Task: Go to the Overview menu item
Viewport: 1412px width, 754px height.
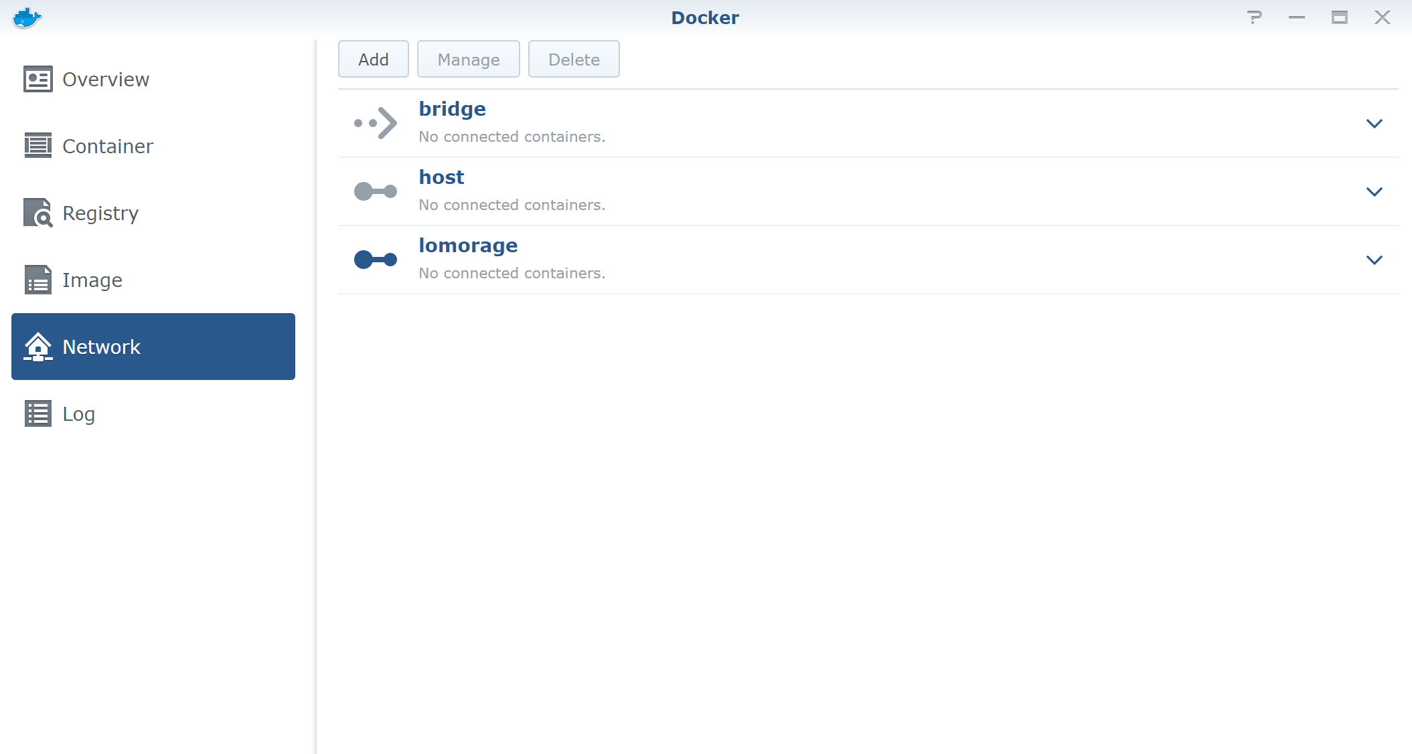Action: (x=153, y=79)
